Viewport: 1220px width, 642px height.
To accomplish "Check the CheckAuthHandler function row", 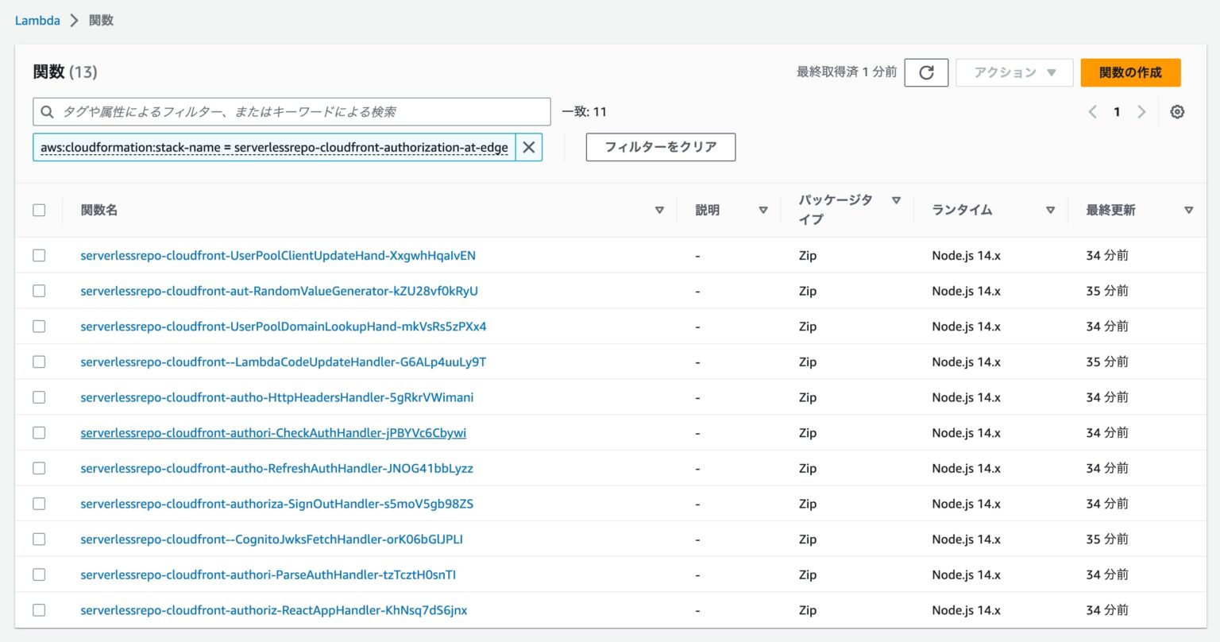I will coord(39,432).
